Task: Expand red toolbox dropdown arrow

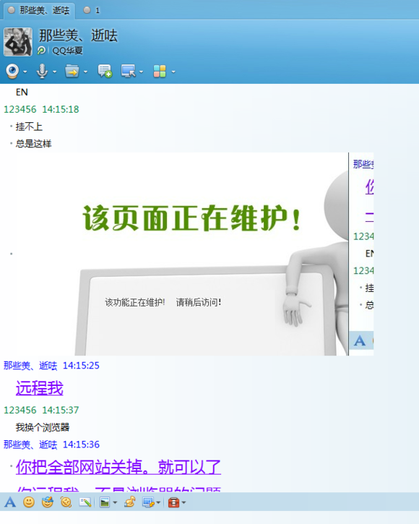Action: [x=183, y=502]
